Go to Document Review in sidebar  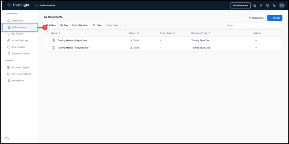pyautogui.click(x=21, y=54)
